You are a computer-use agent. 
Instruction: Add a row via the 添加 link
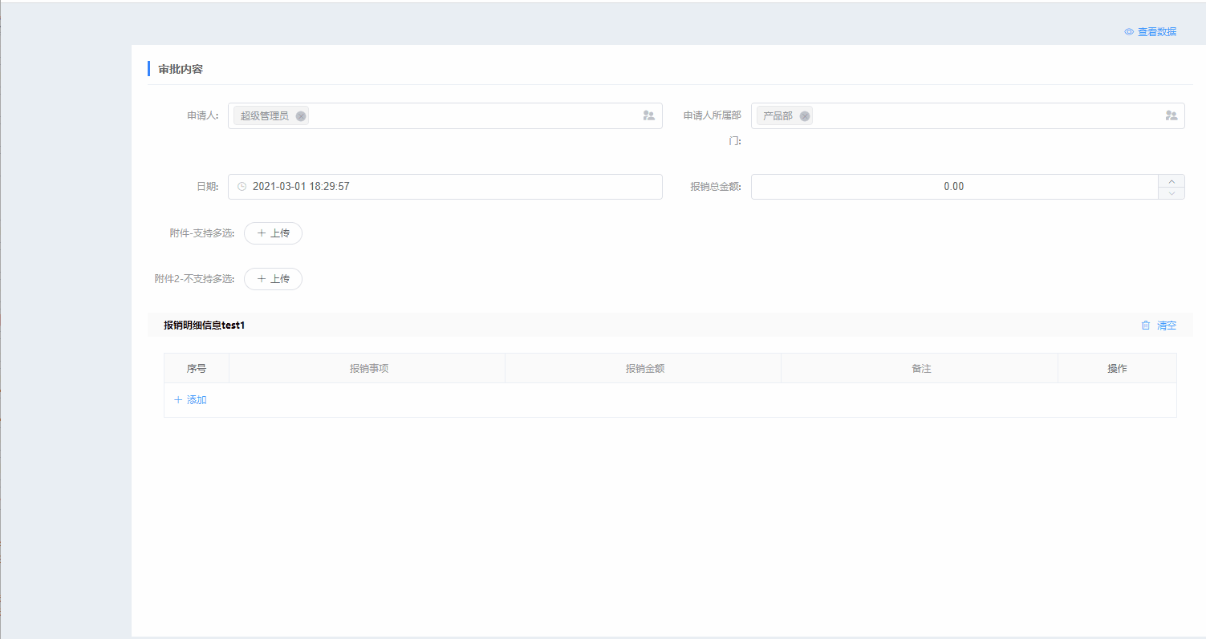197,400
